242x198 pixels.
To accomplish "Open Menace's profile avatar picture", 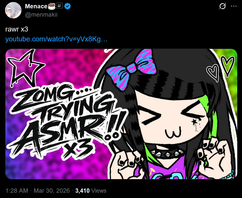I will [x=13, y=10].
